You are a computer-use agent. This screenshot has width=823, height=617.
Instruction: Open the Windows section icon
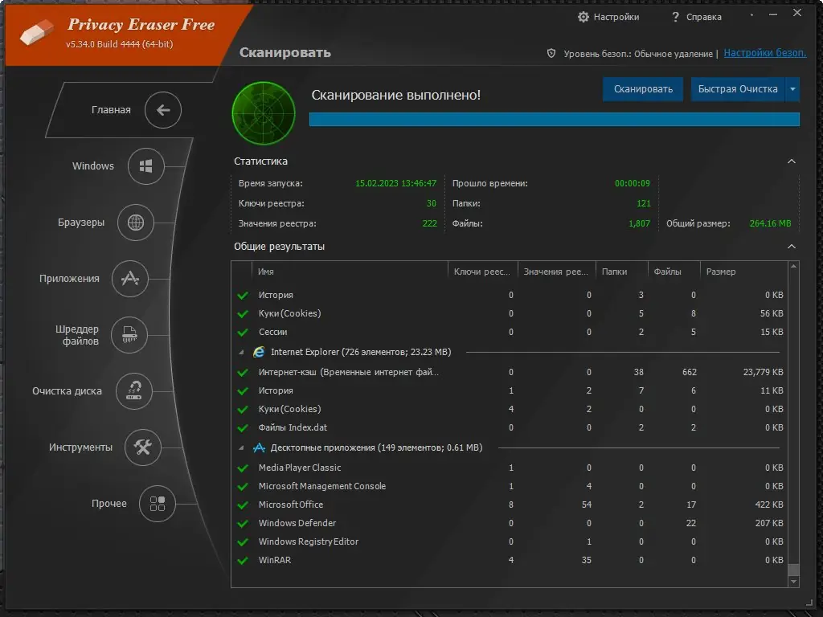[146, 166]
